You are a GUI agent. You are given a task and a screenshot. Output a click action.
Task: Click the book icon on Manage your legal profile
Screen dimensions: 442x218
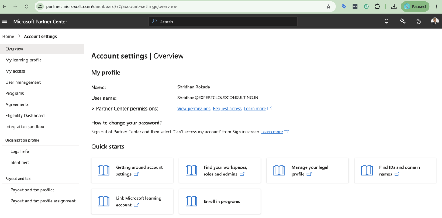coord(279,171)
